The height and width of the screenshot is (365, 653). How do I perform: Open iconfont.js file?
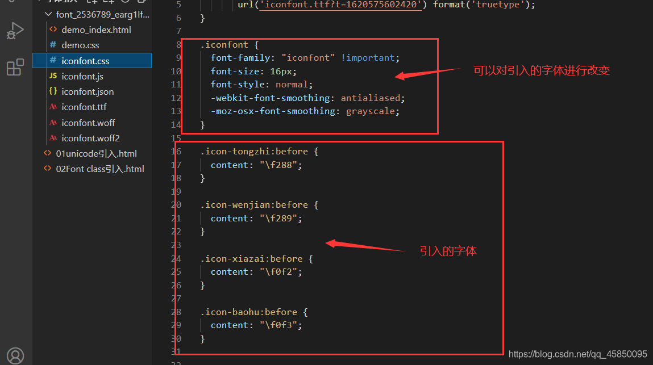82,77
